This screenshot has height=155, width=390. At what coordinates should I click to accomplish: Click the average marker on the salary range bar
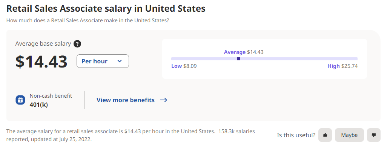pos(239,59)
